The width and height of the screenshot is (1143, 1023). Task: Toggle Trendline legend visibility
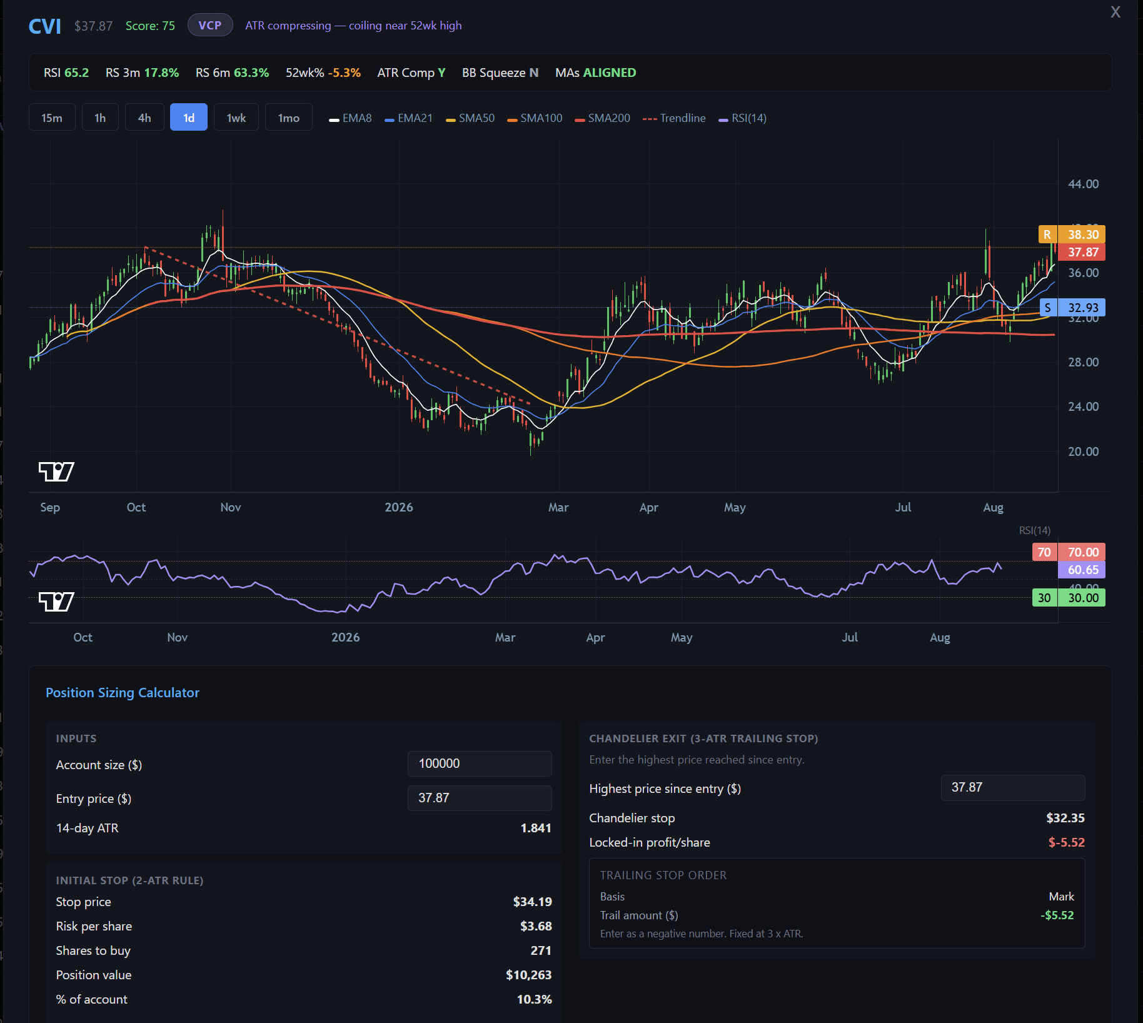pyautogui.click(x=674, y=118)
